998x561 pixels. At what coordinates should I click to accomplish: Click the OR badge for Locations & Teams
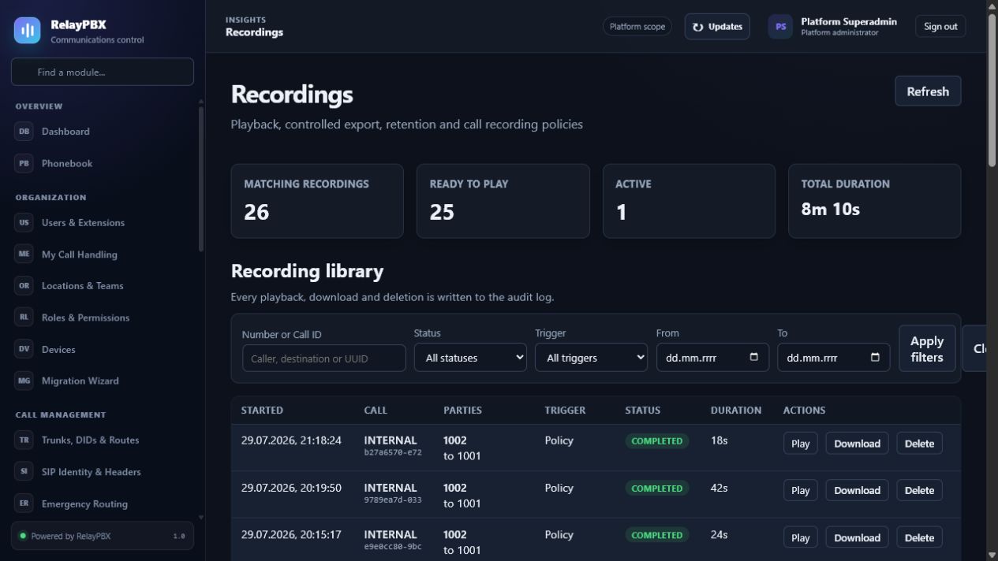point(24,286)
